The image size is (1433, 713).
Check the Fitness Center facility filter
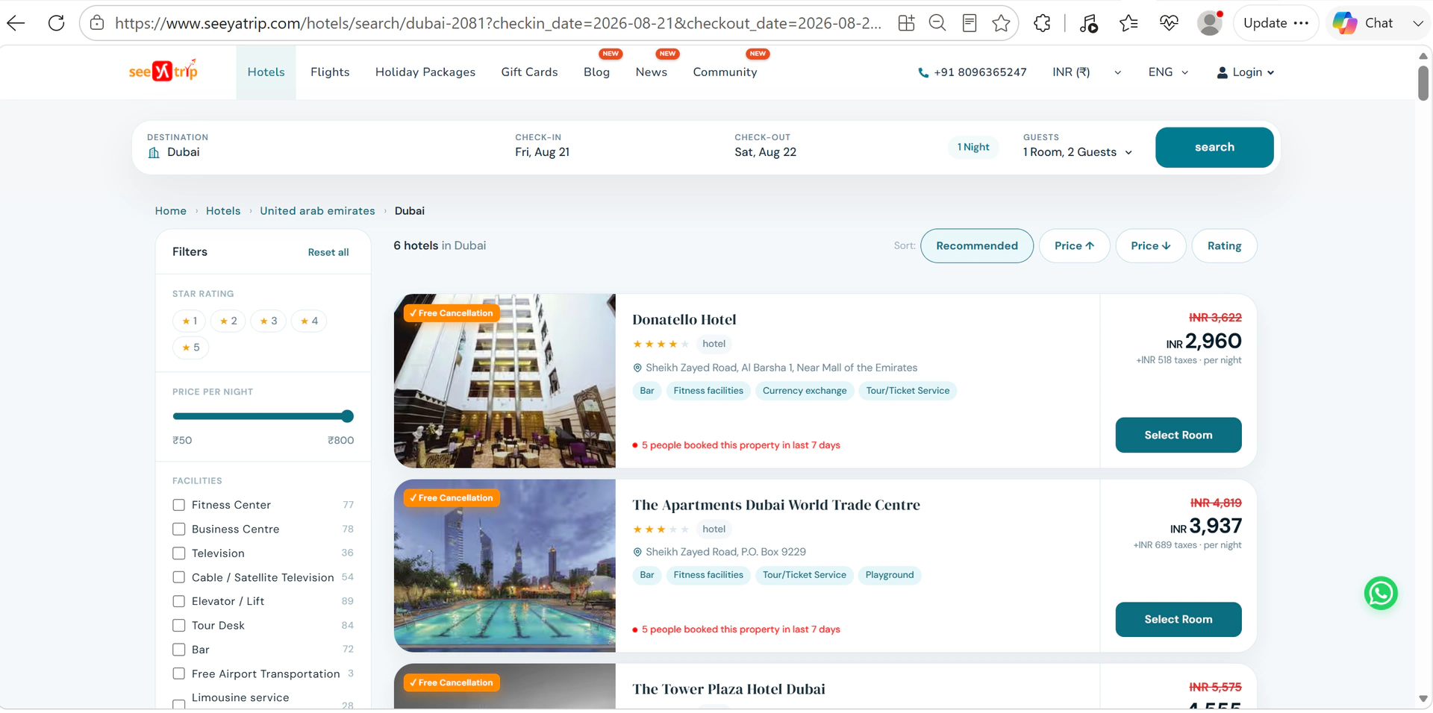179,505
